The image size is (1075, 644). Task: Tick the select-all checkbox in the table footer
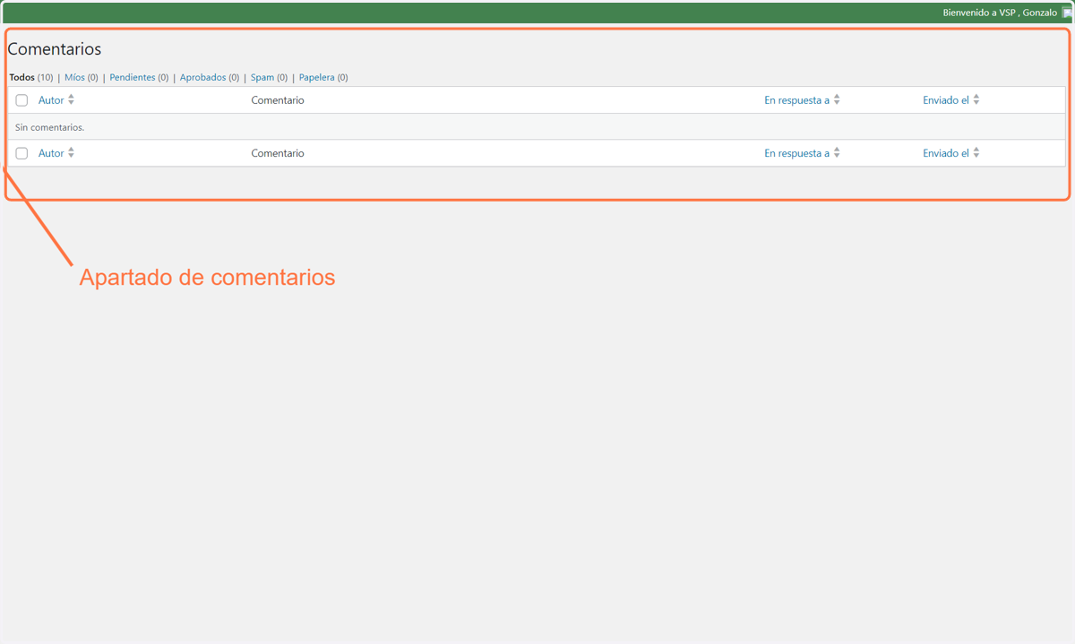(x=21, y=153)
